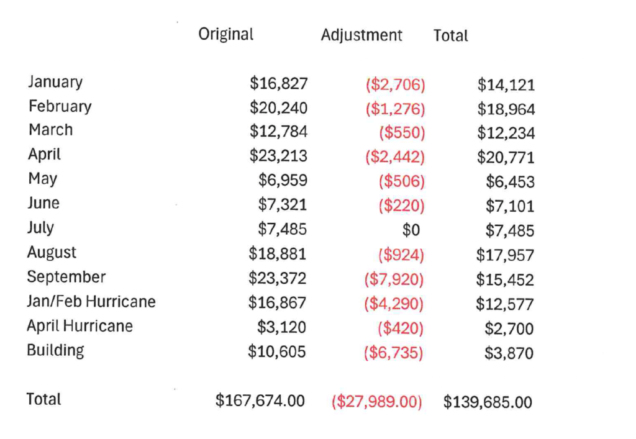Select June's adjustment value ($220)
Image resolution: width=636 pixels, height=439 pixels.
tap(401, 206)
